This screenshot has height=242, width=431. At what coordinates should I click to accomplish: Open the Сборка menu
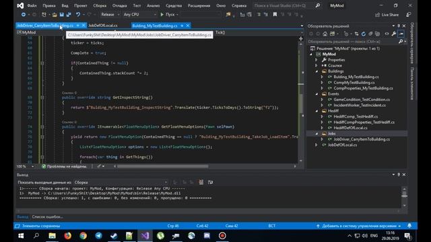point(100,5)
